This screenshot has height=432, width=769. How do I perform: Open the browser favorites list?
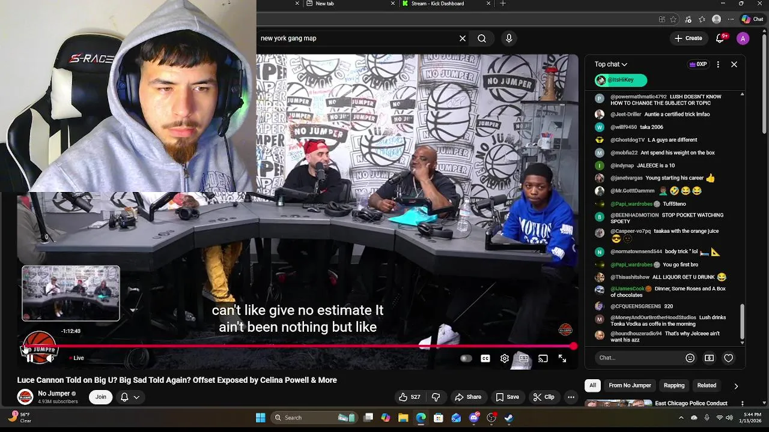[x=702, y=19]
